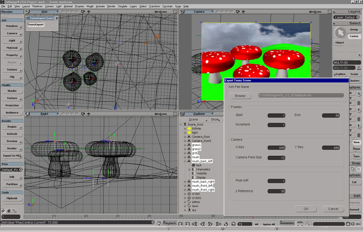Click the crvlist curve icon in Explorer
The height and width of the screenshot is (232, 363).
pyautogui.click(x=189, y=194)
